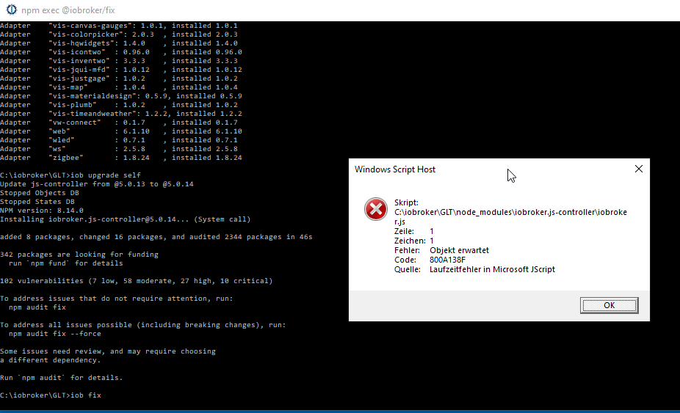Click the "Run `npm audit` for details." line
Viewport: 680px width, 413px height.
pos(61,378)
